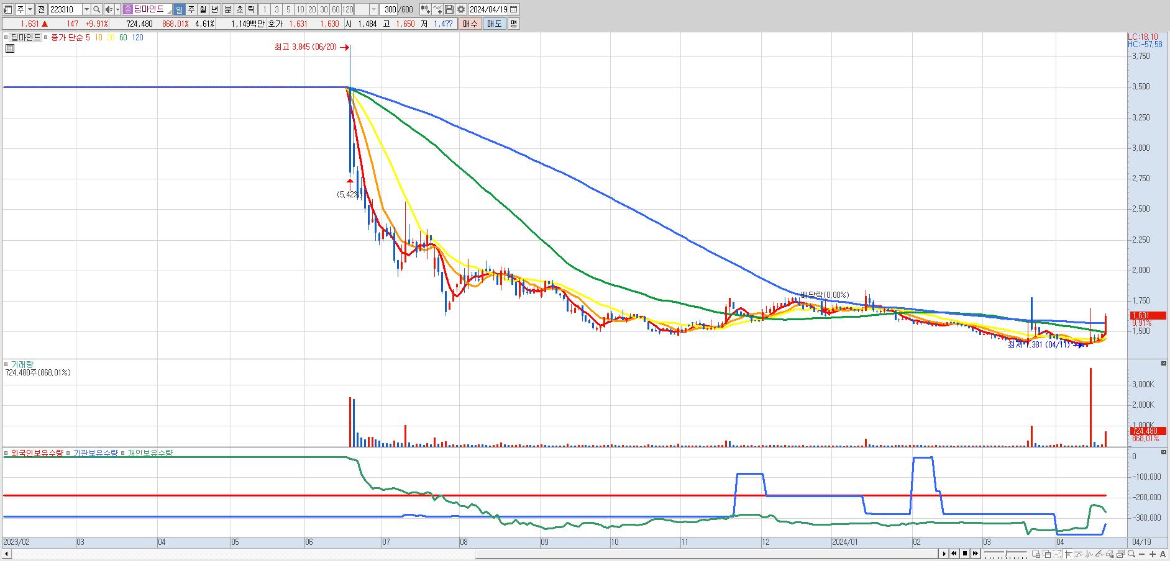Click the 외국인보유수량 legend label
Viewport: 1170px width, 561px height.
tap(37, 453)
